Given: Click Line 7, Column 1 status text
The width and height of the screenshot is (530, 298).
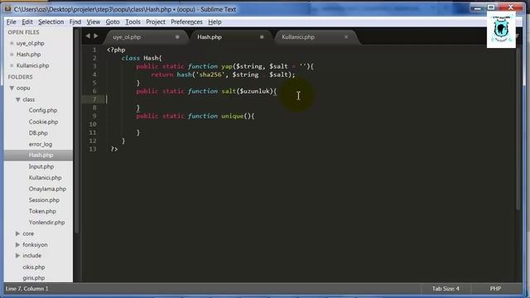Looking at the screenshot, I should pyautogui.click(x=27, y=289).
